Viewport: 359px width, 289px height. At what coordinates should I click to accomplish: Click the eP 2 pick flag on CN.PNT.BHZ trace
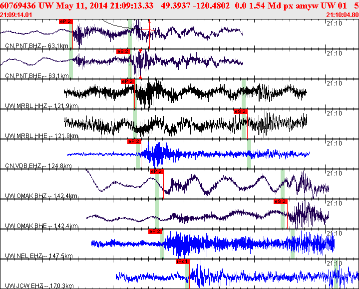tap(66, 21)
